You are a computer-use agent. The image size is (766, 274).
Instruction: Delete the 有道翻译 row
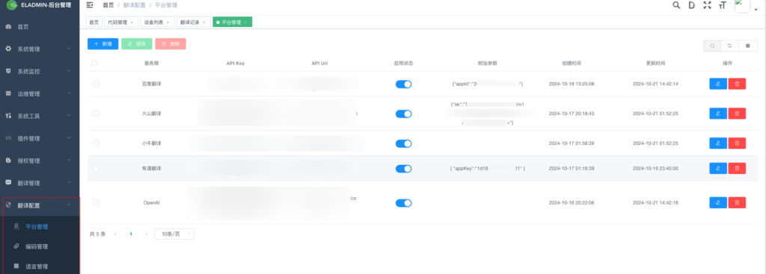pyautogui.click(x=737, y=168)
